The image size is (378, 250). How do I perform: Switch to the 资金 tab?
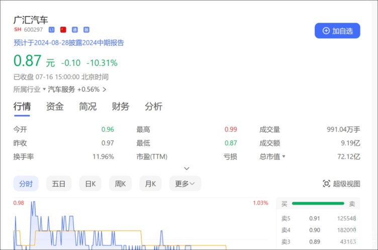[55, 106]
